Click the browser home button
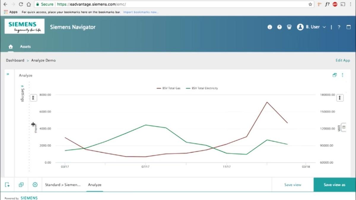 click(28, 4)
